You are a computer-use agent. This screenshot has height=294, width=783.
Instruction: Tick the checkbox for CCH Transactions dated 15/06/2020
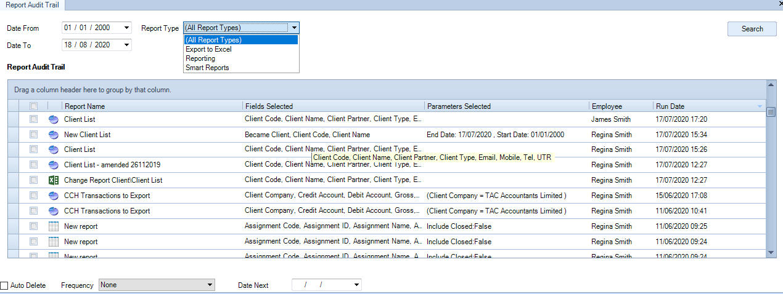click(x=34, y=196)
